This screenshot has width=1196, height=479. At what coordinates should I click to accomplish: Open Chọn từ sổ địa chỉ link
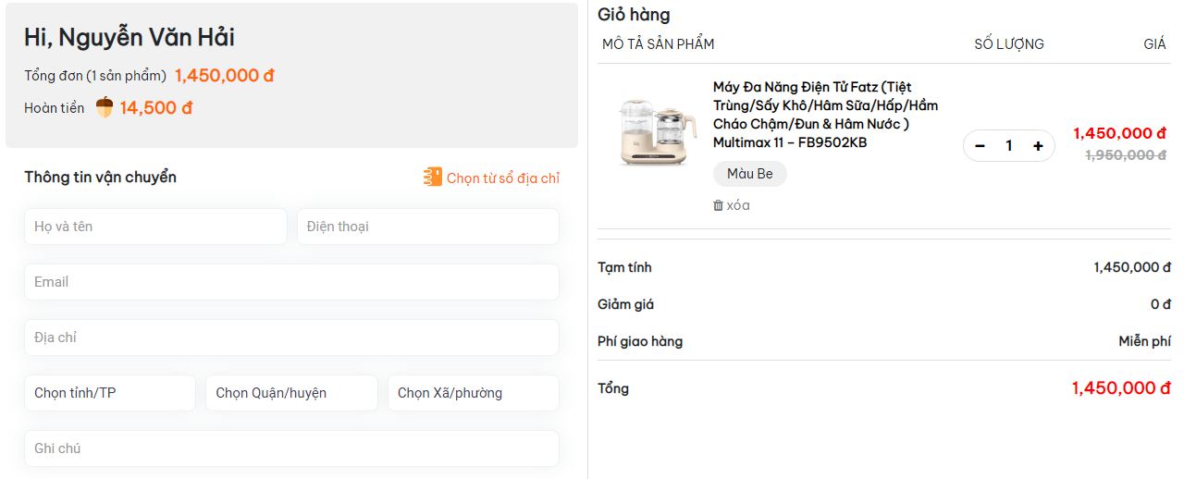tap(502, 178)
